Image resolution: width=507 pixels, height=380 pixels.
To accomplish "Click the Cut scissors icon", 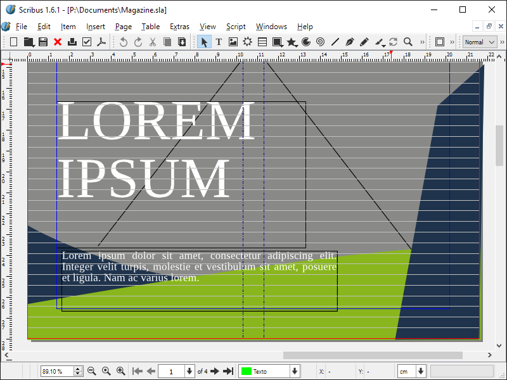I will [153, 42].
